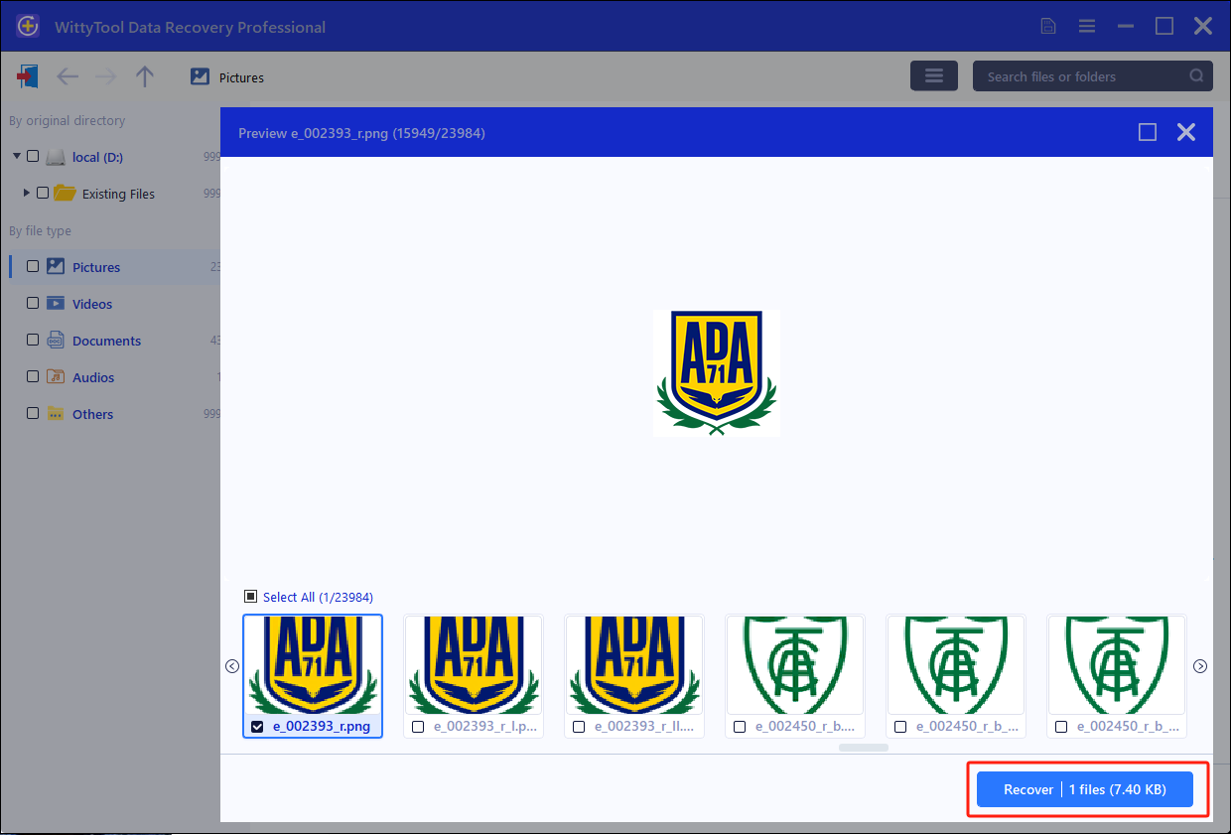Open the title bar hamburger menu
This screenshot has width=1231, height=835.
(x=1087, y=27)
